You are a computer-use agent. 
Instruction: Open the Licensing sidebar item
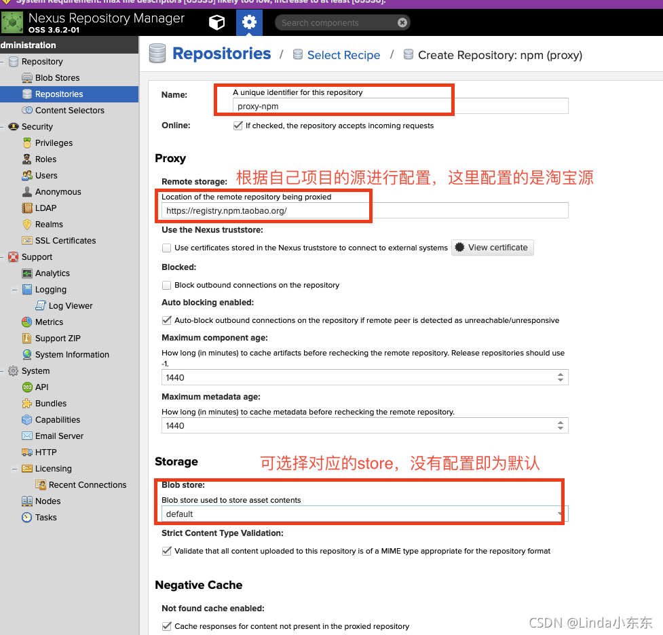point(54,468)
